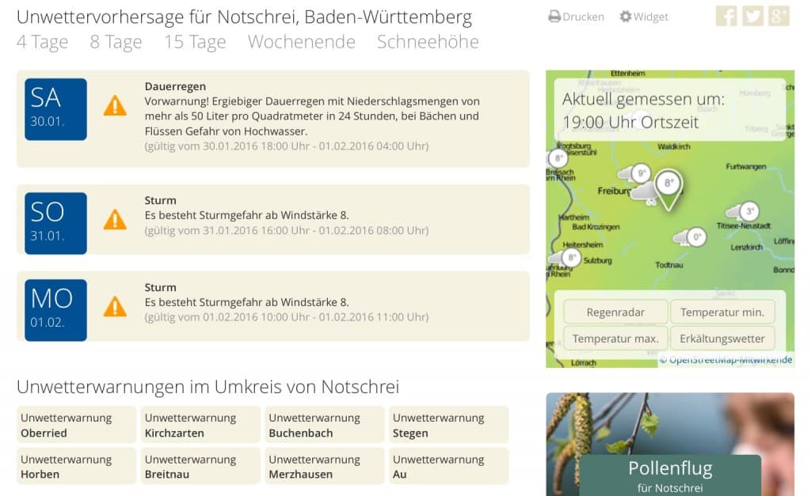811x496 pixels.
Task: Open Unwetterwarnung Breitnau
Action: click(x=200, y=466)
